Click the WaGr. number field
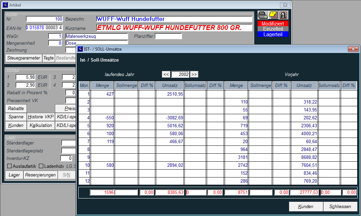Image resolution: width=361 pixels, height=216 pixels. tap(55, 36)
